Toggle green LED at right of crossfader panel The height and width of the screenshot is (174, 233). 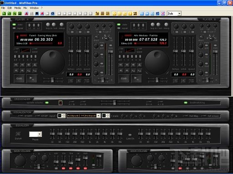[186, 103]
